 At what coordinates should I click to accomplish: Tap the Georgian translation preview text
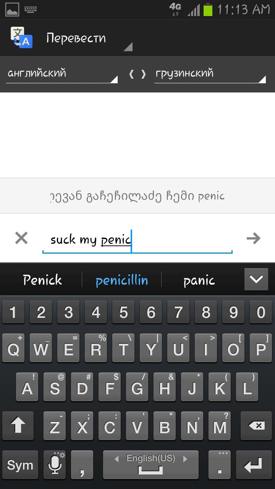[x=137, y=196]
